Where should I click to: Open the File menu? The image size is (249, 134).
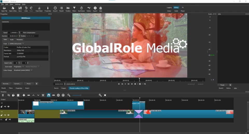point(2,4)
